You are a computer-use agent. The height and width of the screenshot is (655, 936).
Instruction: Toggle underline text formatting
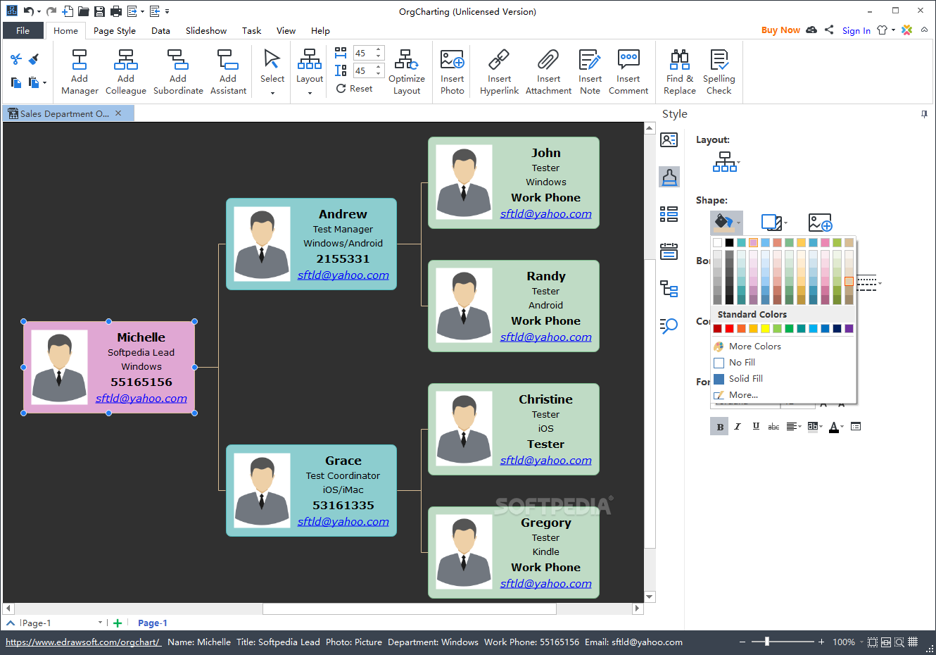coord(756,427)
